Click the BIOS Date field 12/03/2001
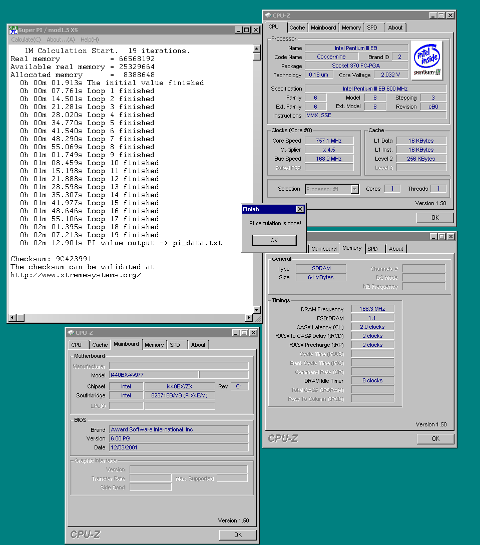The height and width of the screenshot is (545, 480). (x=179, y=448)
